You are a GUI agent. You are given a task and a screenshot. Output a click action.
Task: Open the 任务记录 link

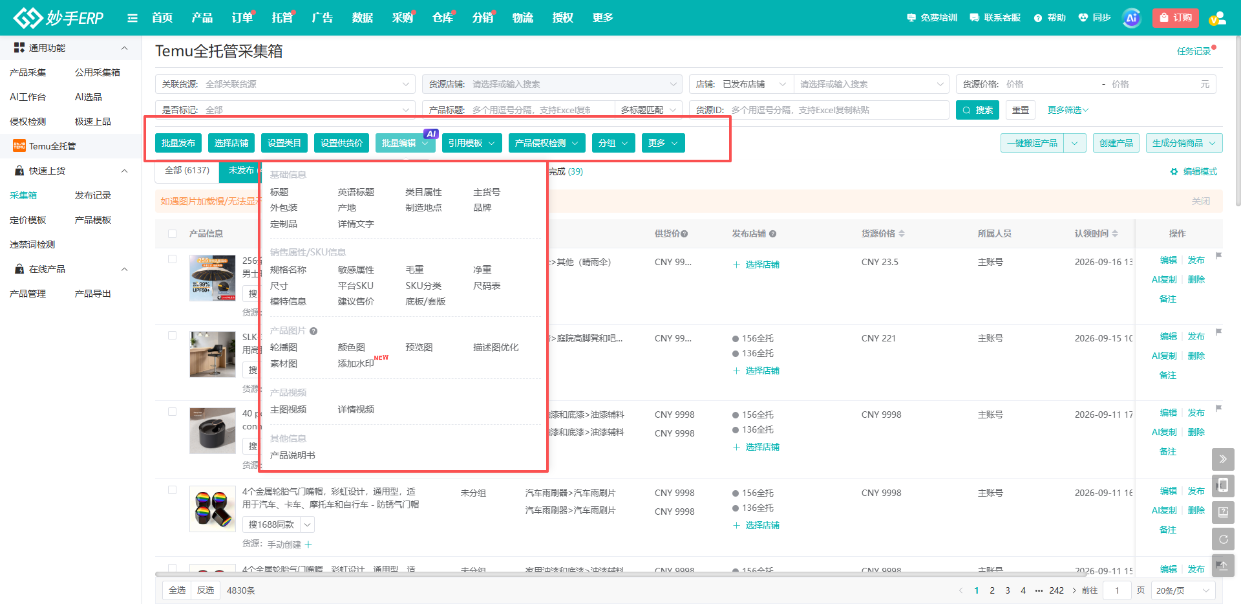click(x=1194, y=51)
